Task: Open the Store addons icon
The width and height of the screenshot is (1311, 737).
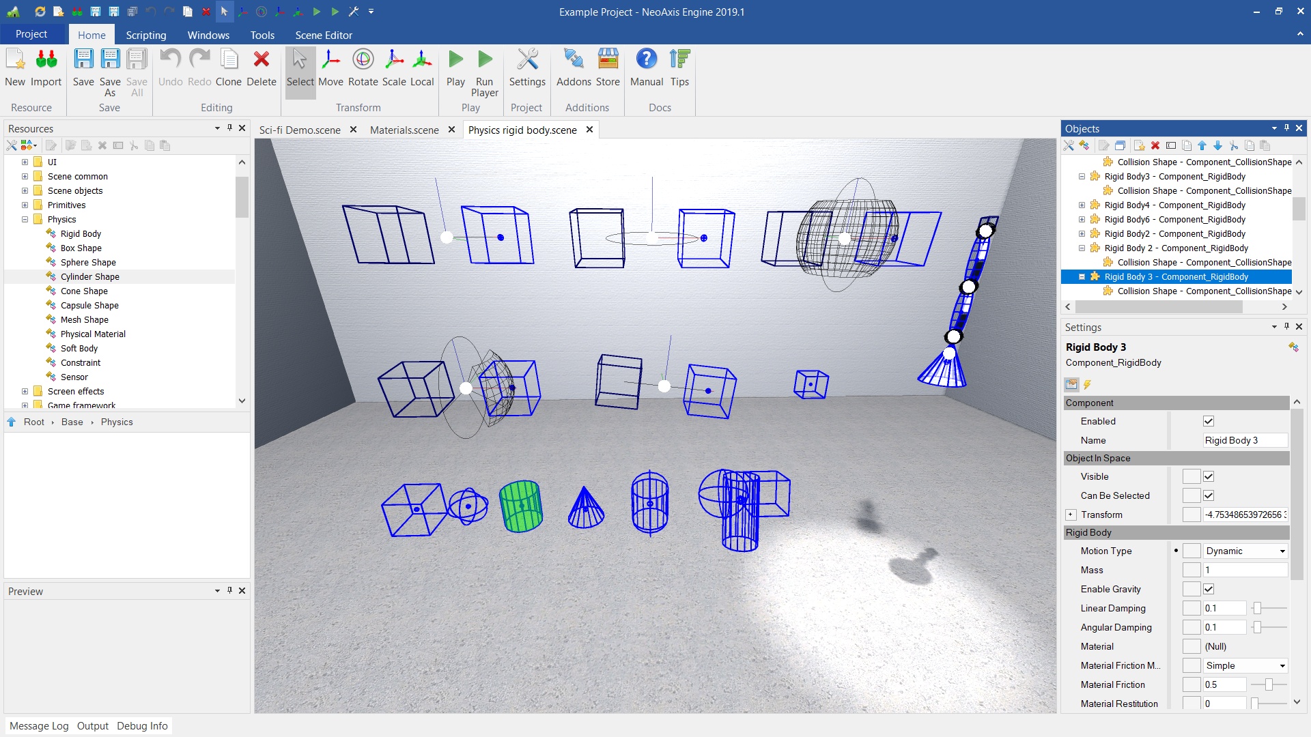Action: [x=607, y=68]
